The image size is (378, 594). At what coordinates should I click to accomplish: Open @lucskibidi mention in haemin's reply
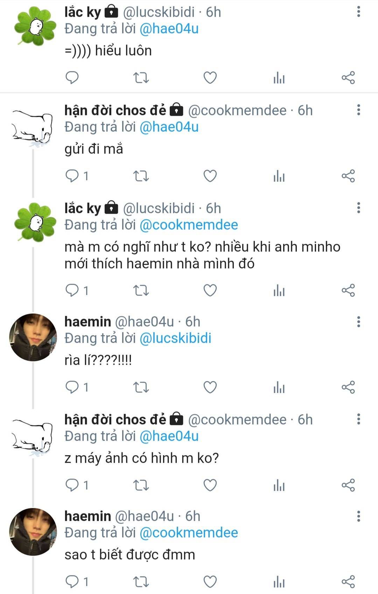[175, 338]
